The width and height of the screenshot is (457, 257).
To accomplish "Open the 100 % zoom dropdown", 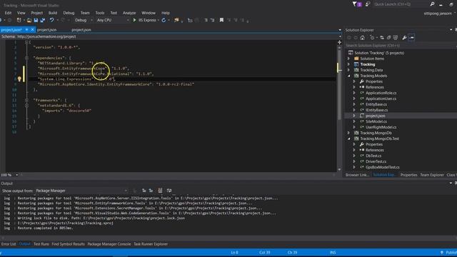I will coord(16,175).
